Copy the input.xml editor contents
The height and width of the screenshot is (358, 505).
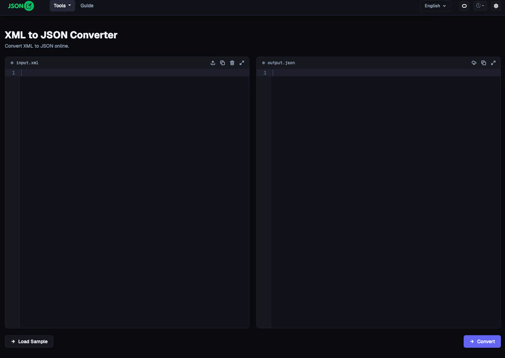tap(223, 63)
